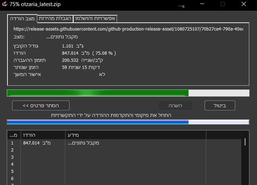Click the ביטול cancel button
Image resolution: width=257 pixels, height=185 pixels.
click(220, 105)
